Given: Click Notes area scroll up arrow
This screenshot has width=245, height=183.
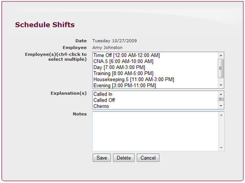Looking at the screenshot, I should point(221,115).
